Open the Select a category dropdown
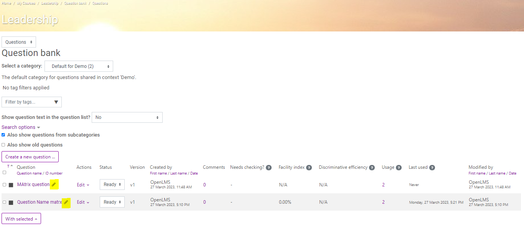Screen dimensions: 524x229 pyautogui.click(x=79, y=66)
